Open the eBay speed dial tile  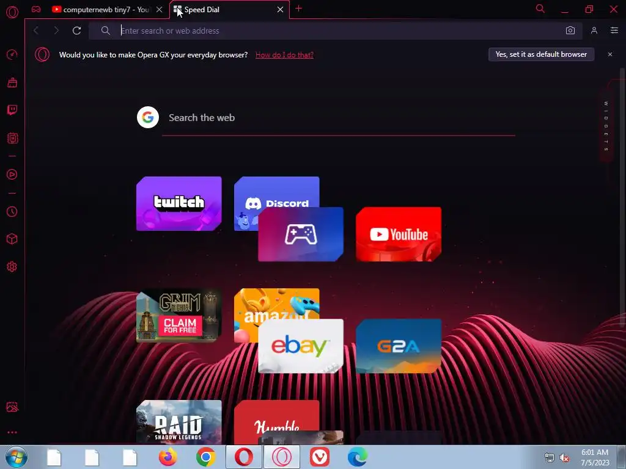click(301, 346)
